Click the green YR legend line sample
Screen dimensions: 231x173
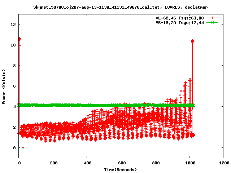click(x=212, y=22)
